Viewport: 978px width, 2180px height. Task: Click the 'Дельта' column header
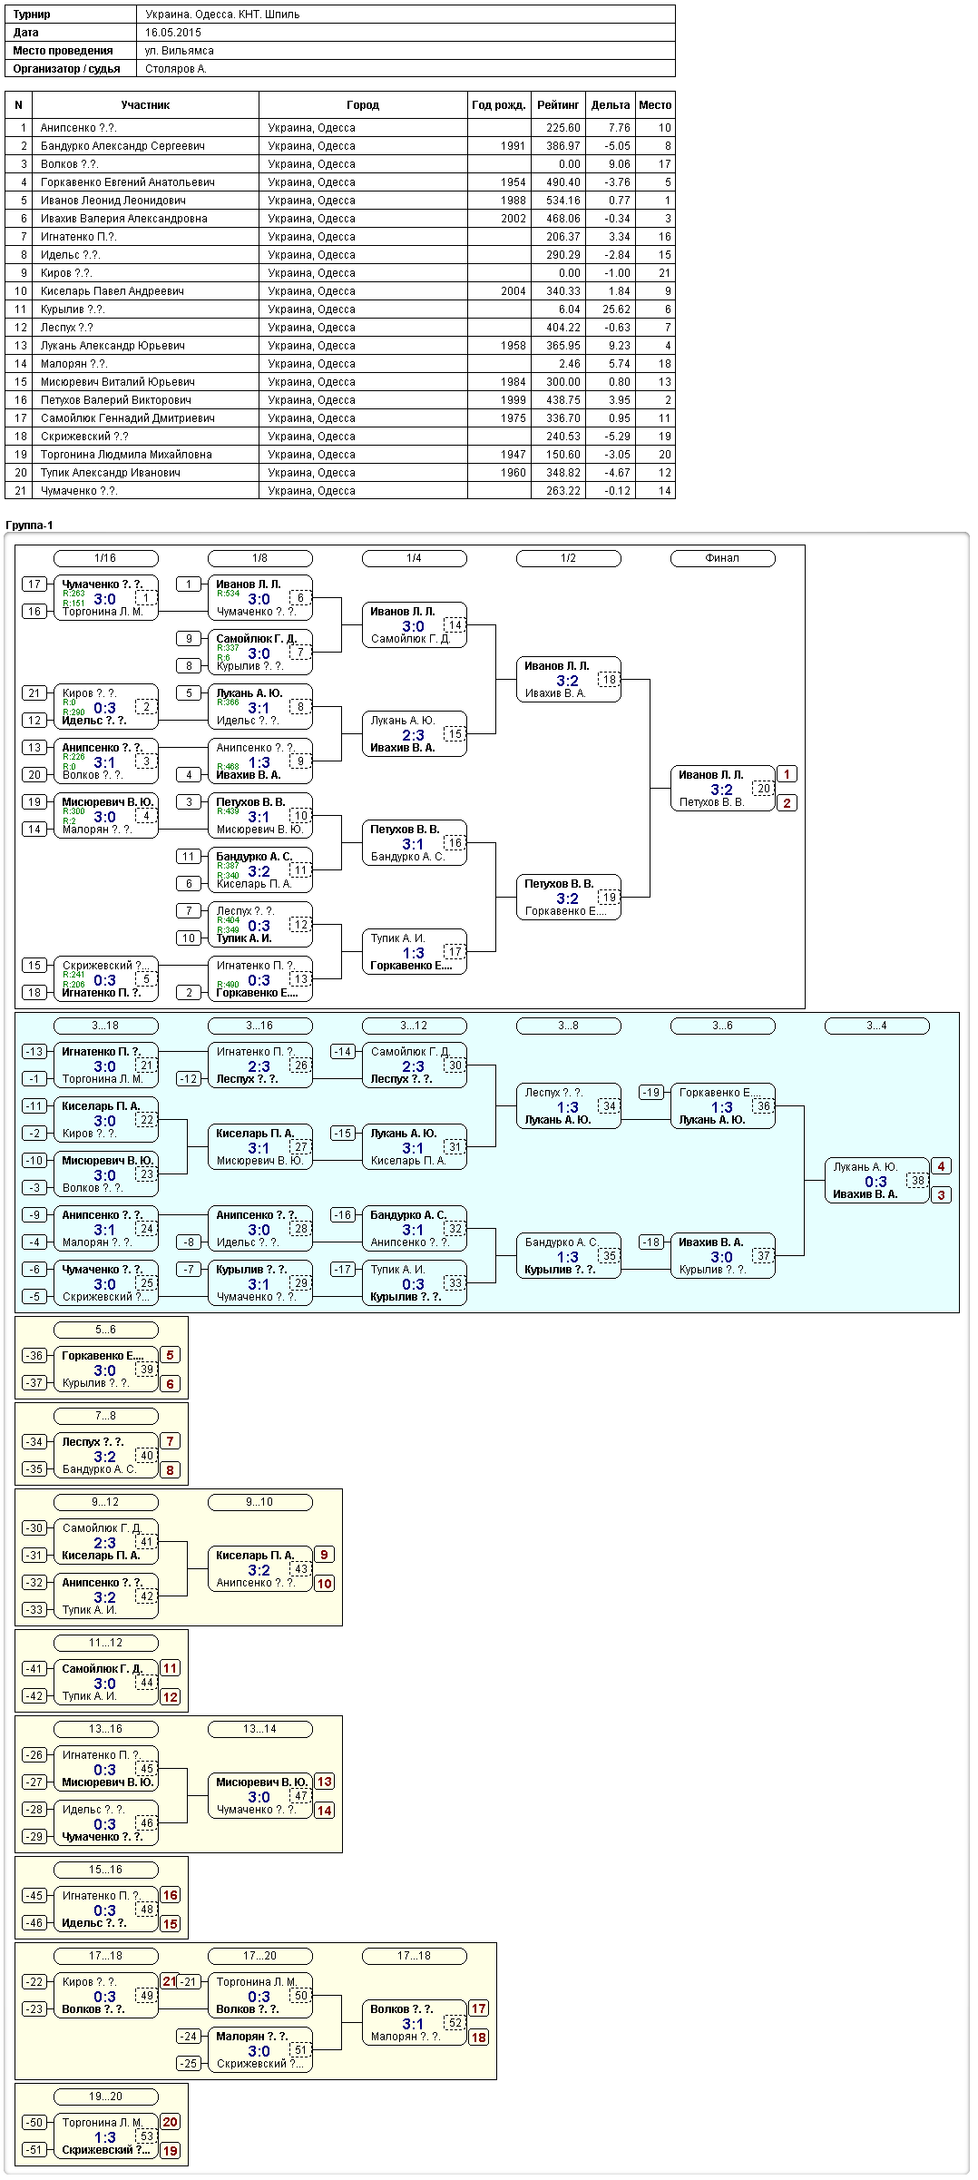pos(611,105)
